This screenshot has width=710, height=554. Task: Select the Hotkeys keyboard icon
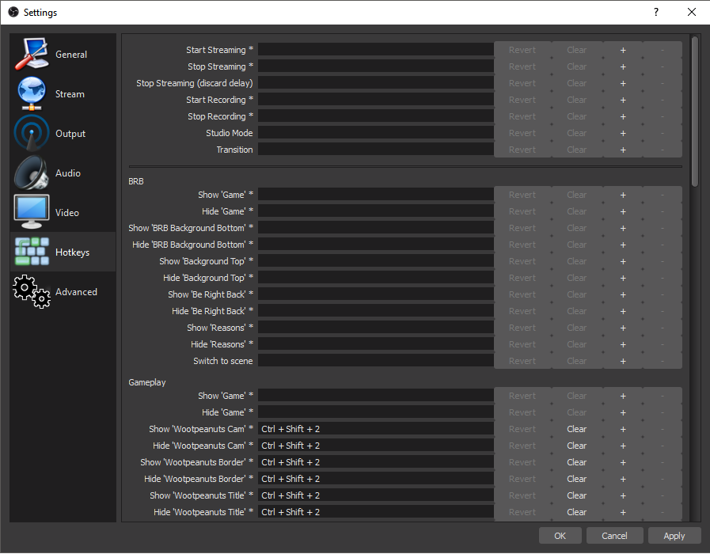[x=31, y=252]
